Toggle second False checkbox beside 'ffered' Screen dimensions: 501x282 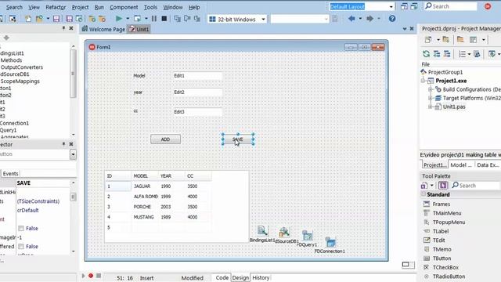click(21, 247)
